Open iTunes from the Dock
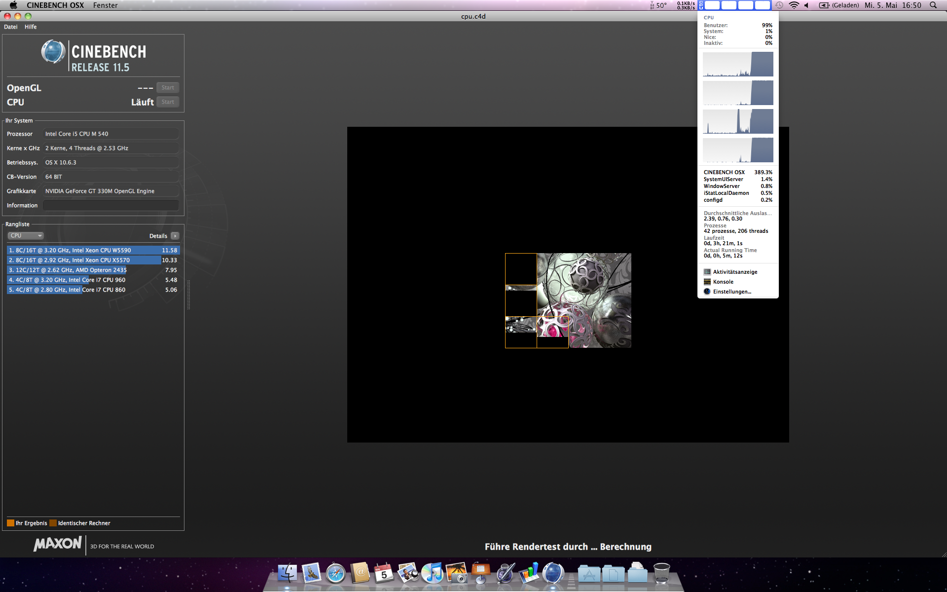The height and width of the screenshot is (592, 947). [432, 573]
